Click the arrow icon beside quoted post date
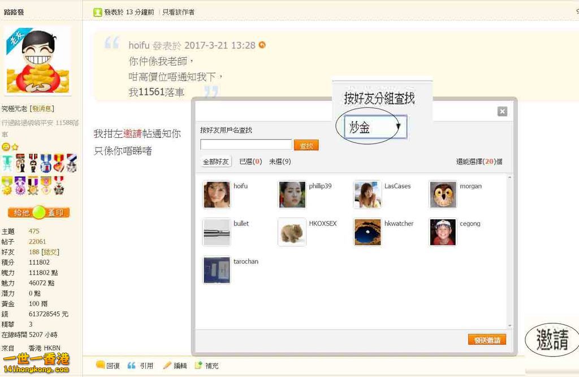Screen dimensions: 579x377 tap(262, 45)
